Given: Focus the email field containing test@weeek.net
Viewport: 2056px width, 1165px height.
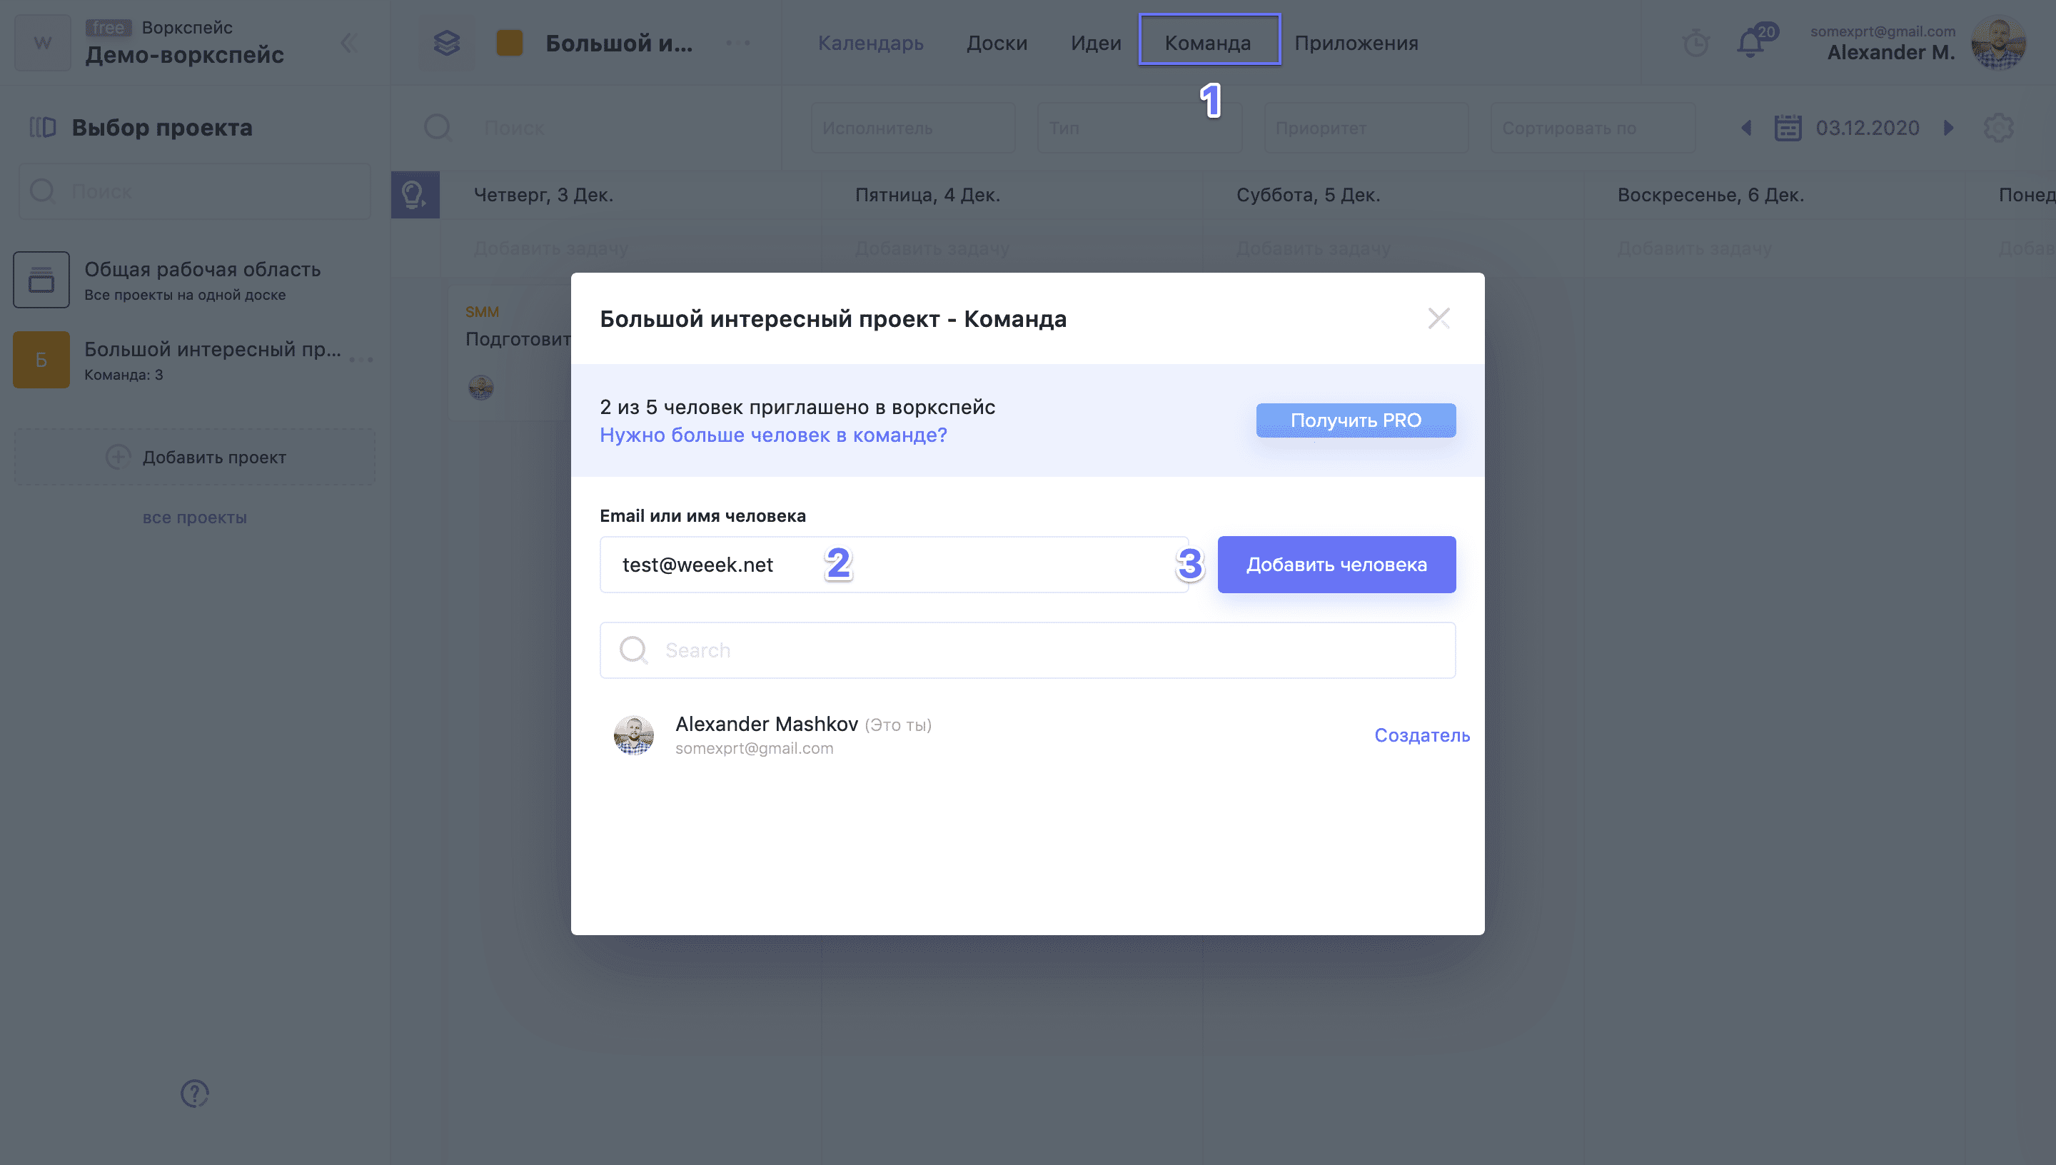Looking at the screenshot, I should pyautogui.click(x=894, y=565).
